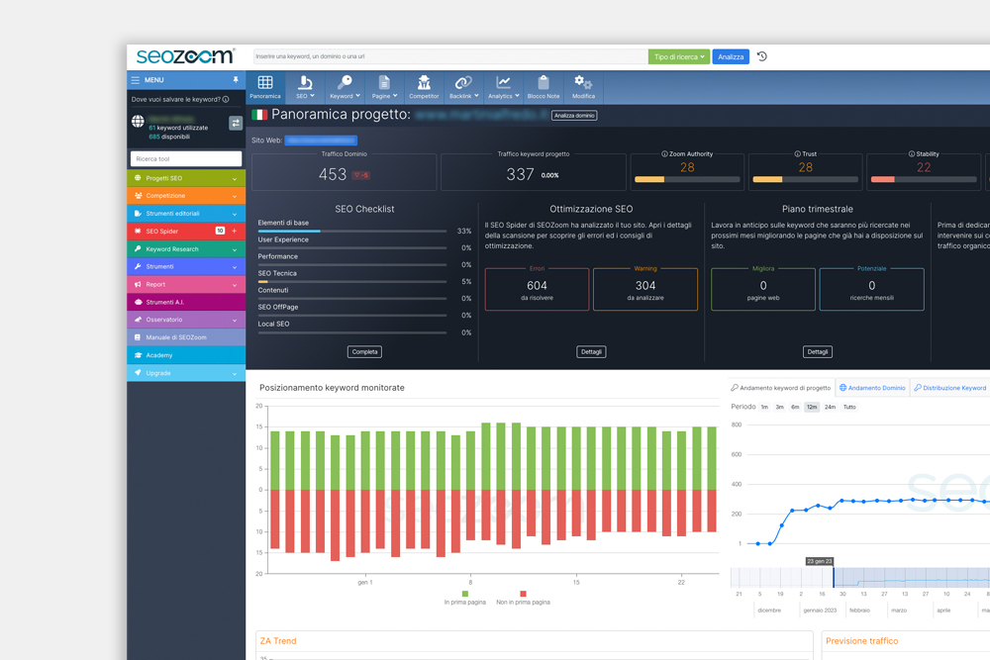Open the Analytics toolbar dropdown
Screen dimensions: 990x660
point(503,87)
